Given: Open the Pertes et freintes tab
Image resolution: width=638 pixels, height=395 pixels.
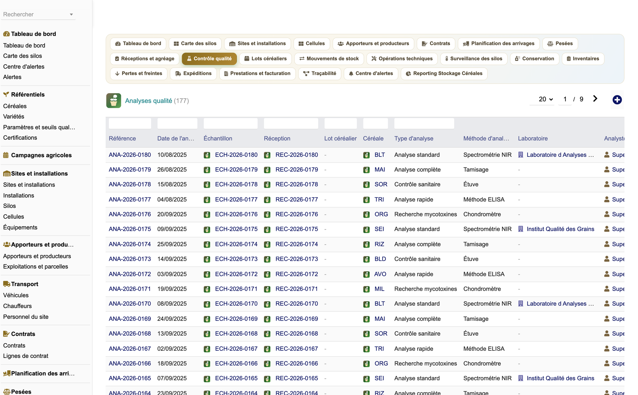Looking at the screenshot, I should [139, 73].
